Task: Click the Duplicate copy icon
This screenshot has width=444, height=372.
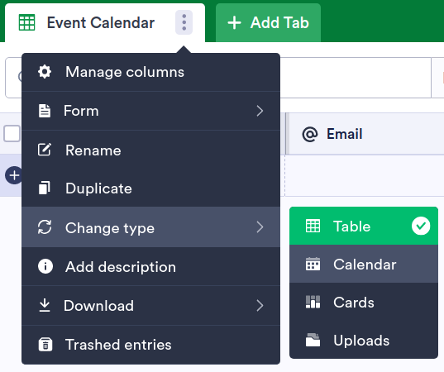Action: [x=45, y=188]
